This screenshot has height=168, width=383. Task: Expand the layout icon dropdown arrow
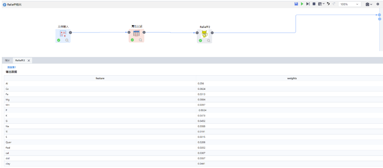click(x=323, y=4)
